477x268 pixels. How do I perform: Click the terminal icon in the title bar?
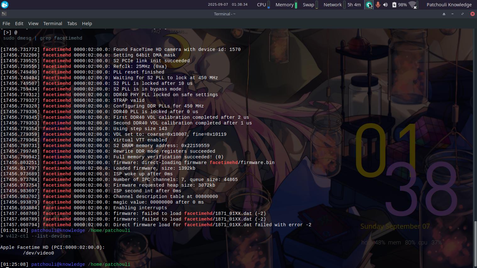[x=4, y=14]
